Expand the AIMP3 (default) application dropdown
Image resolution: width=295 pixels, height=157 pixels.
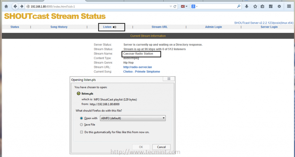(x=133, y=118)
